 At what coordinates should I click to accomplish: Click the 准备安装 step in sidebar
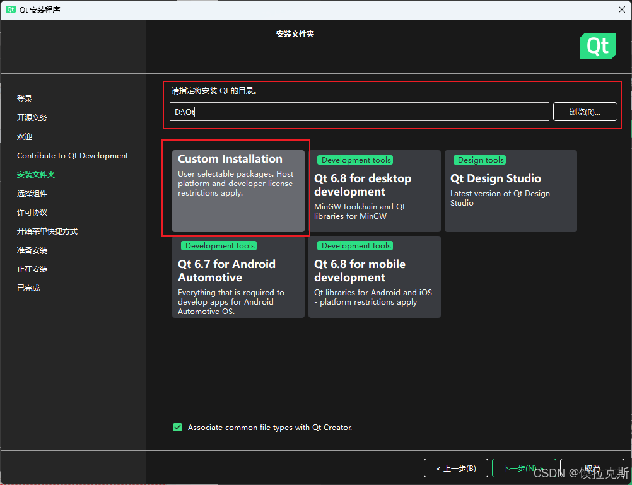click(x=32, y=250)
